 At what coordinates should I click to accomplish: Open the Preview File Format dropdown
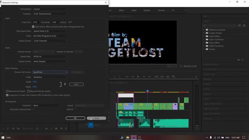point(50,72)
